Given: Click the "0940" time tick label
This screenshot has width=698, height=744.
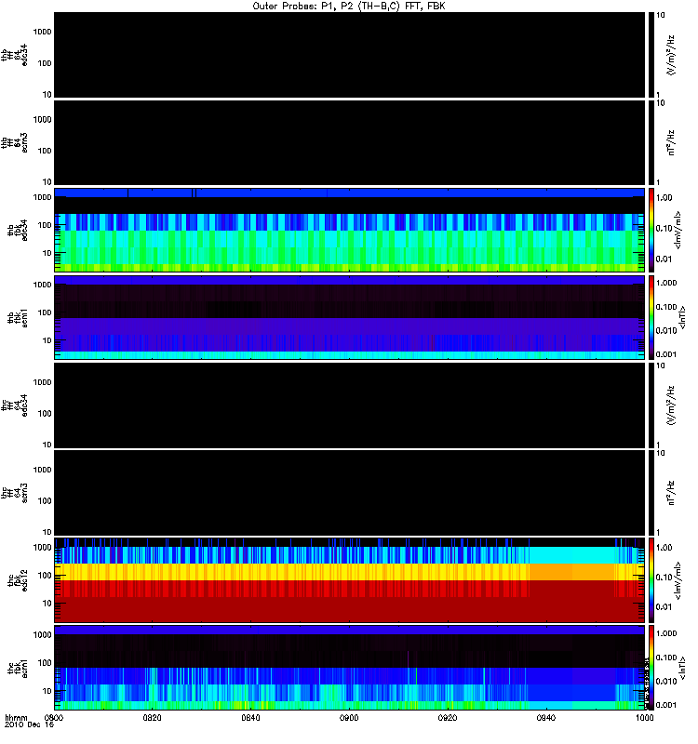Looking at the screenshot, I should (x=546, y=718).
